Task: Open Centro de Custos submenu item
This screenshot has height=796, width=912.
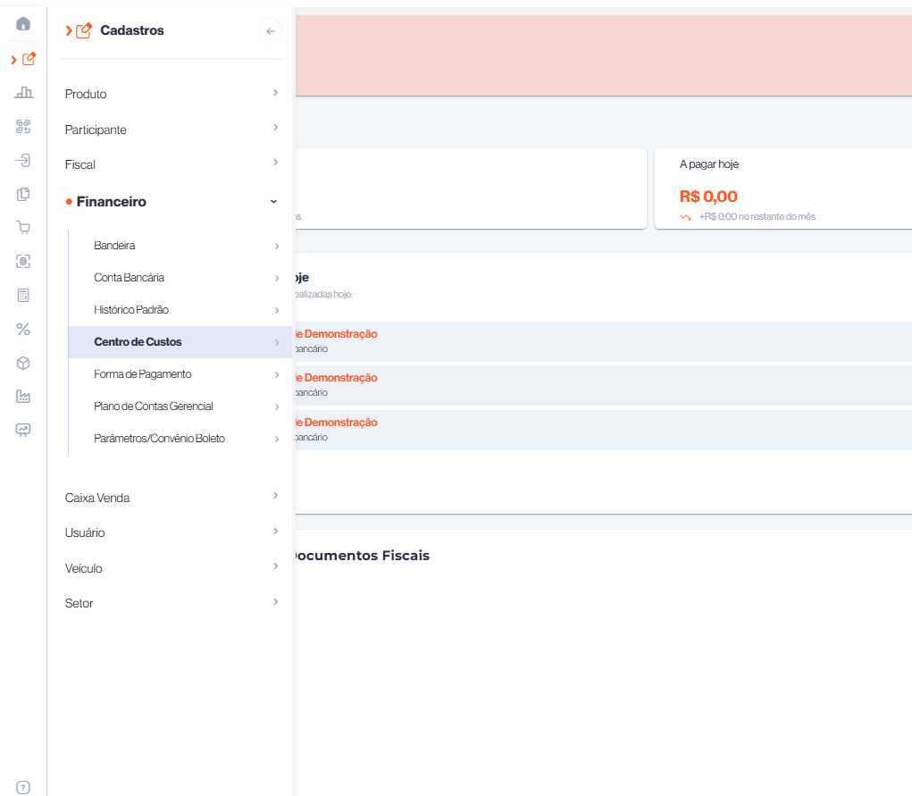Action: [x=179, y=342]
